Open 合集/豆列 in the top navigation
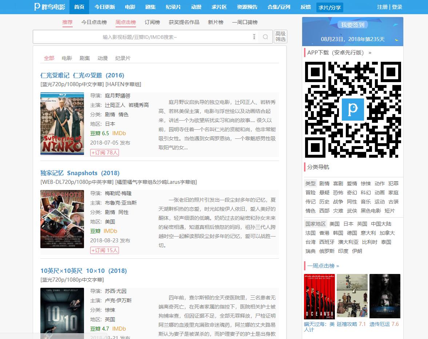Viewport: 428px width, 339px height. pyautogui.click(x=279, y=7)
